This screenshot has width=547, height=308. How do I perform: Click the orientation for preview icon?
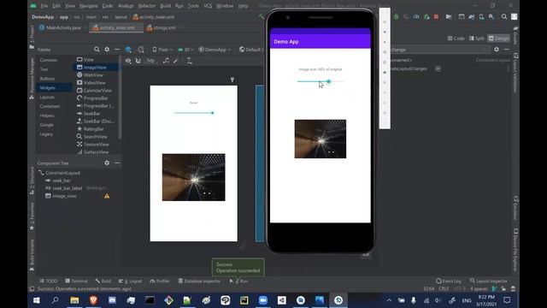(x=141, y=50)
